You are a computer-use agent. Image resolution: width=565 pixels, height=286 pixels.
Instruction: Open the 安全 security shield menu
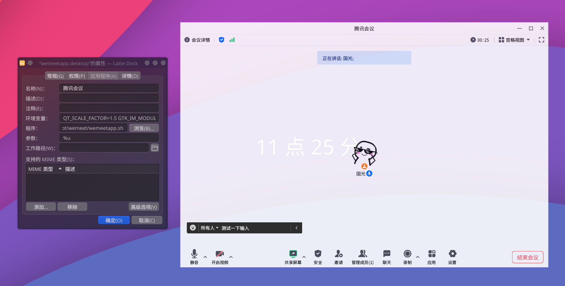[x=318, y=257]
